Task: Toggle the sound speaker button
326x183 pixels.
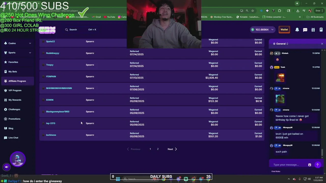Action: tap(6, 167)
